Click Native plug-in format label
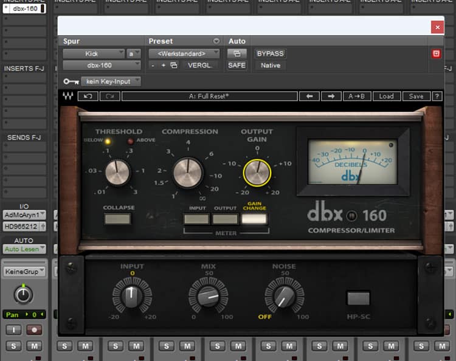Viewport: 456px width, 361px height. click(x=270, y=66)
